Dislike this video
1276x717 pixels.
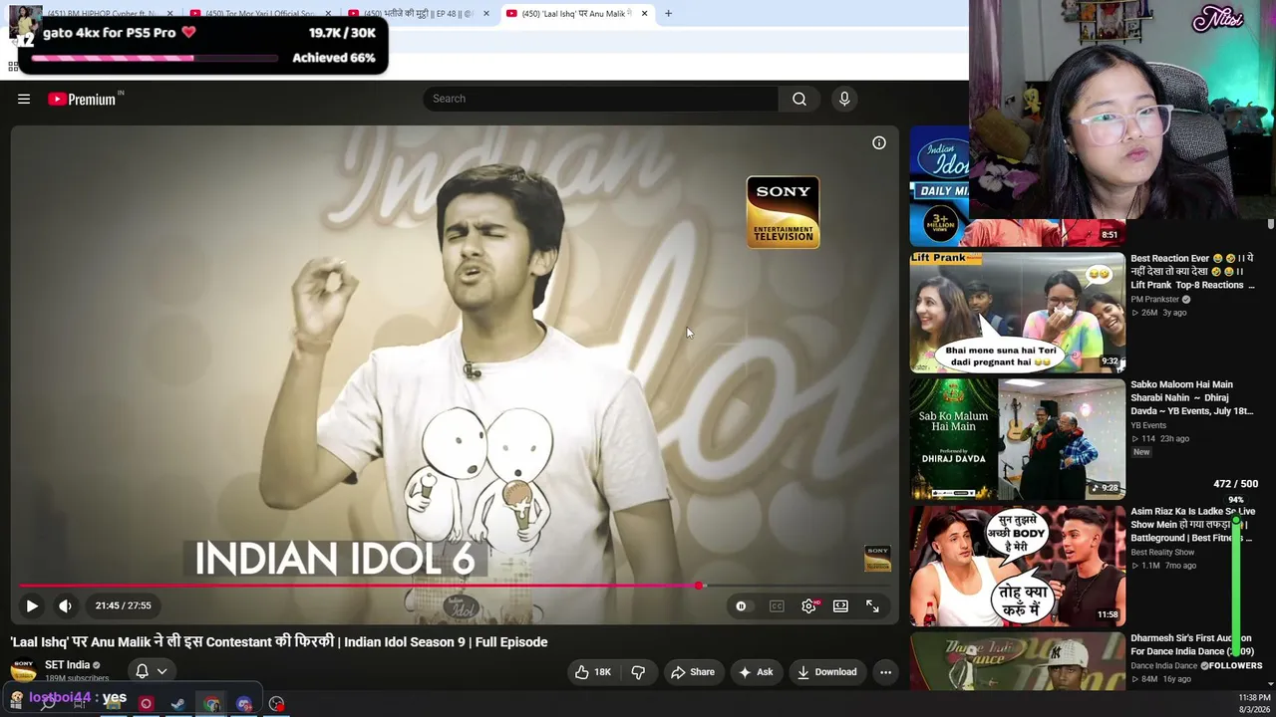click(638, 672)
